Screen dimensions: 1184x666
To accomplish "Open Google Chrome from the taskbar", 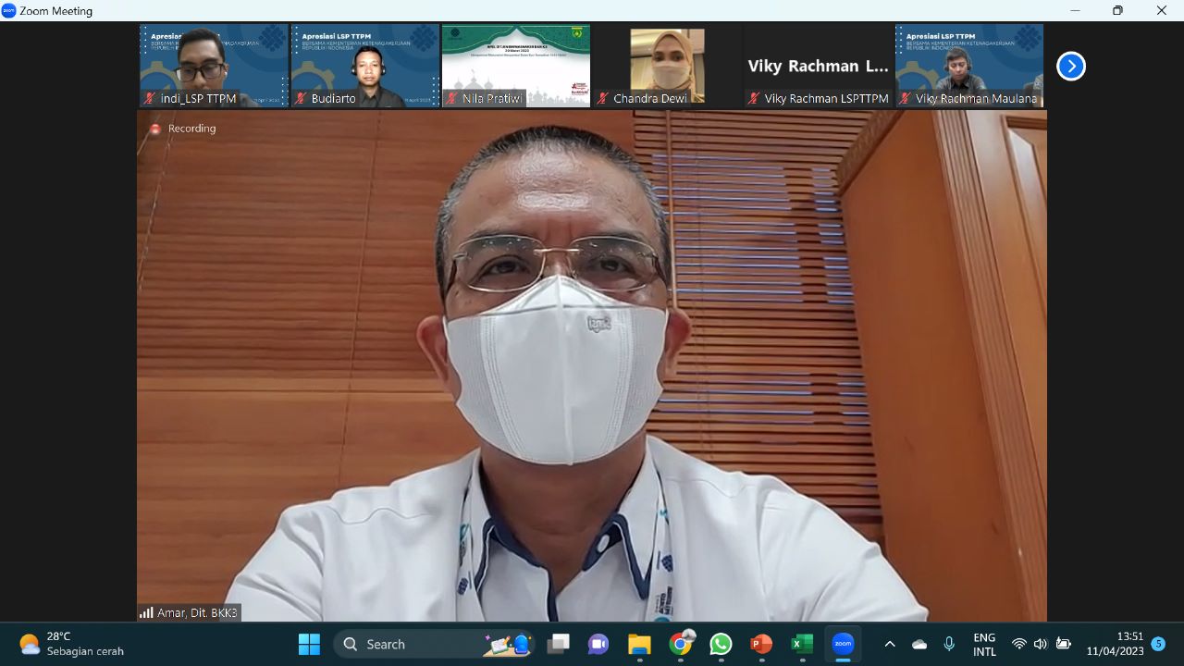I will (681, 644).
